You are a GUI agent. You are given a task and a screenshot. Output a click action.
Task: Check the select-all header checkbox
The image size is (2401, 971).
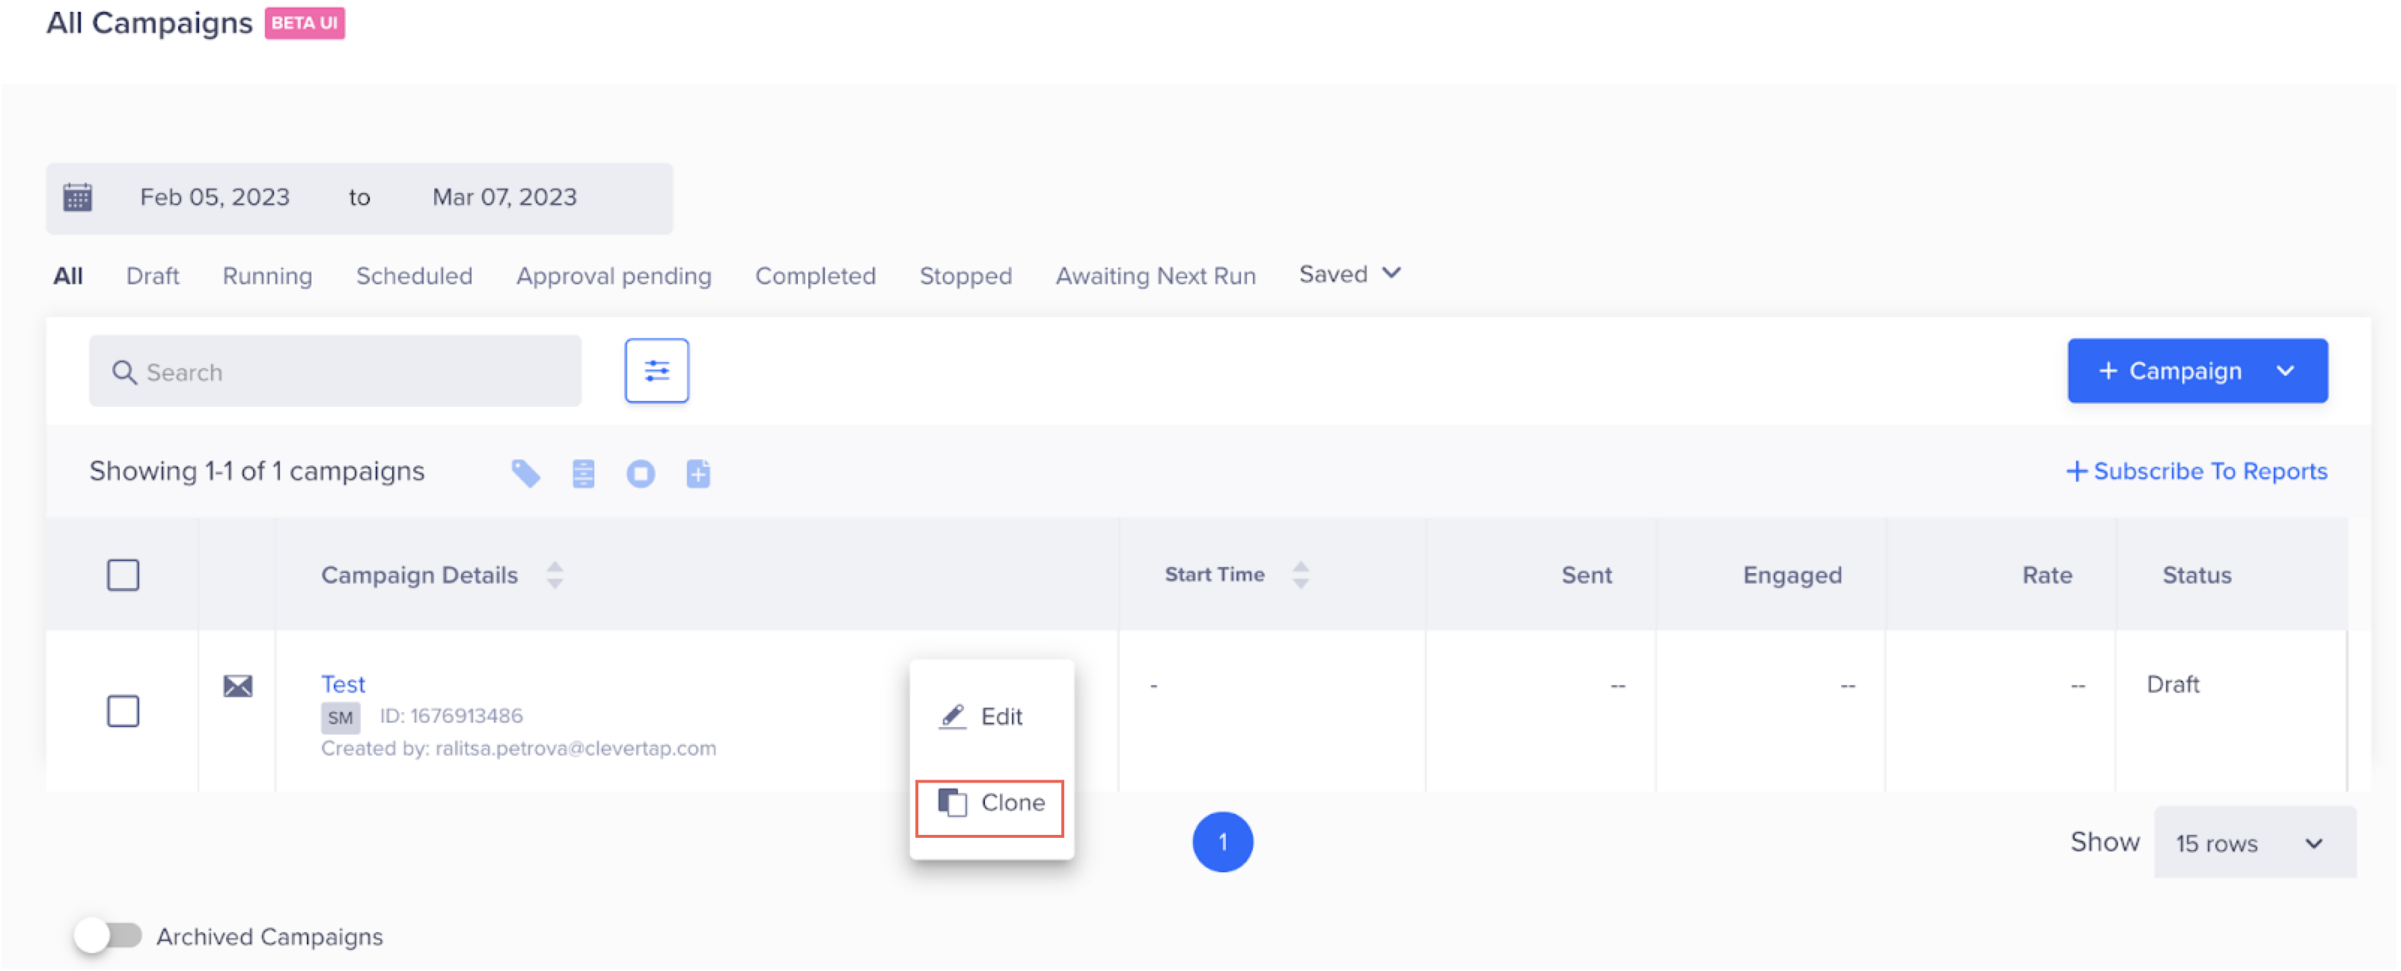tap(123, 575)
